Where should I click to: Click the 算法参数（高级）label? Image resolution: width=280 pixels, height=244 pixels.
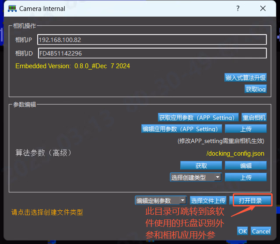[44, 153]
